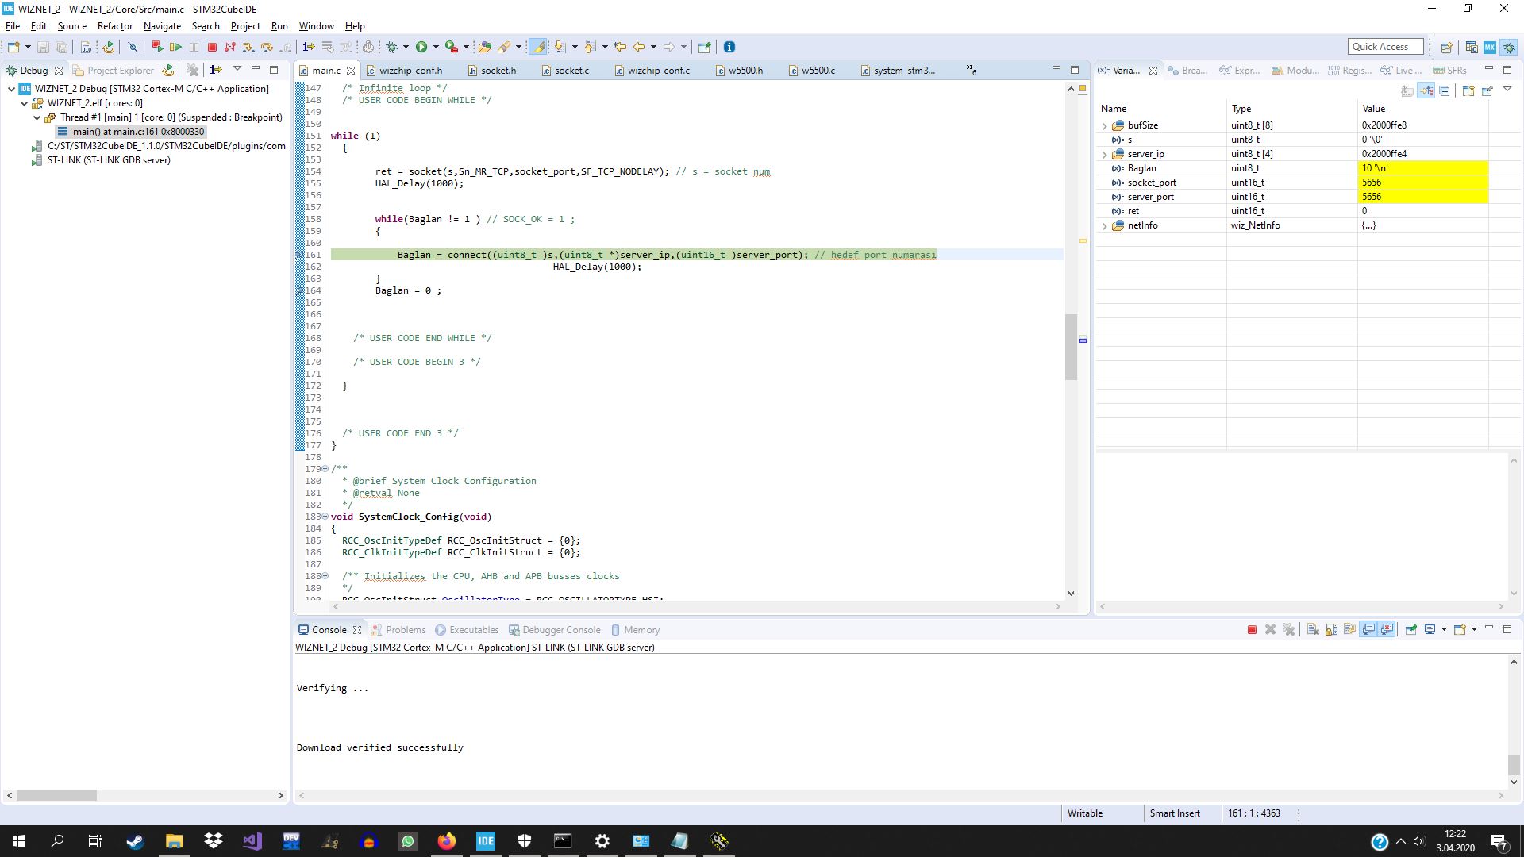Open the Information Center icon
The image size is (1524, 857).
tap(729, 47)
